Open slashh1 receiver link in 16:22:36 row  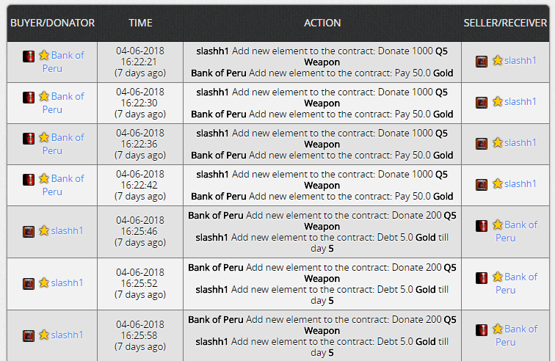pos(520,142)
